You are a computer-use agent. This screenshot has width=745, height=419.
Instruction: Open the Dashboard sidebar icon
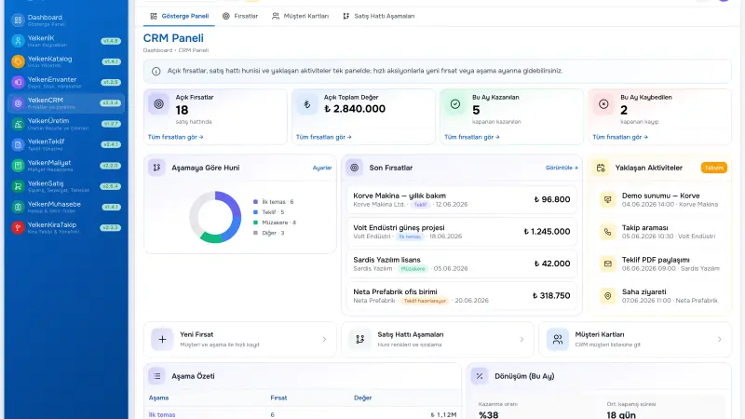pos(18,20)
